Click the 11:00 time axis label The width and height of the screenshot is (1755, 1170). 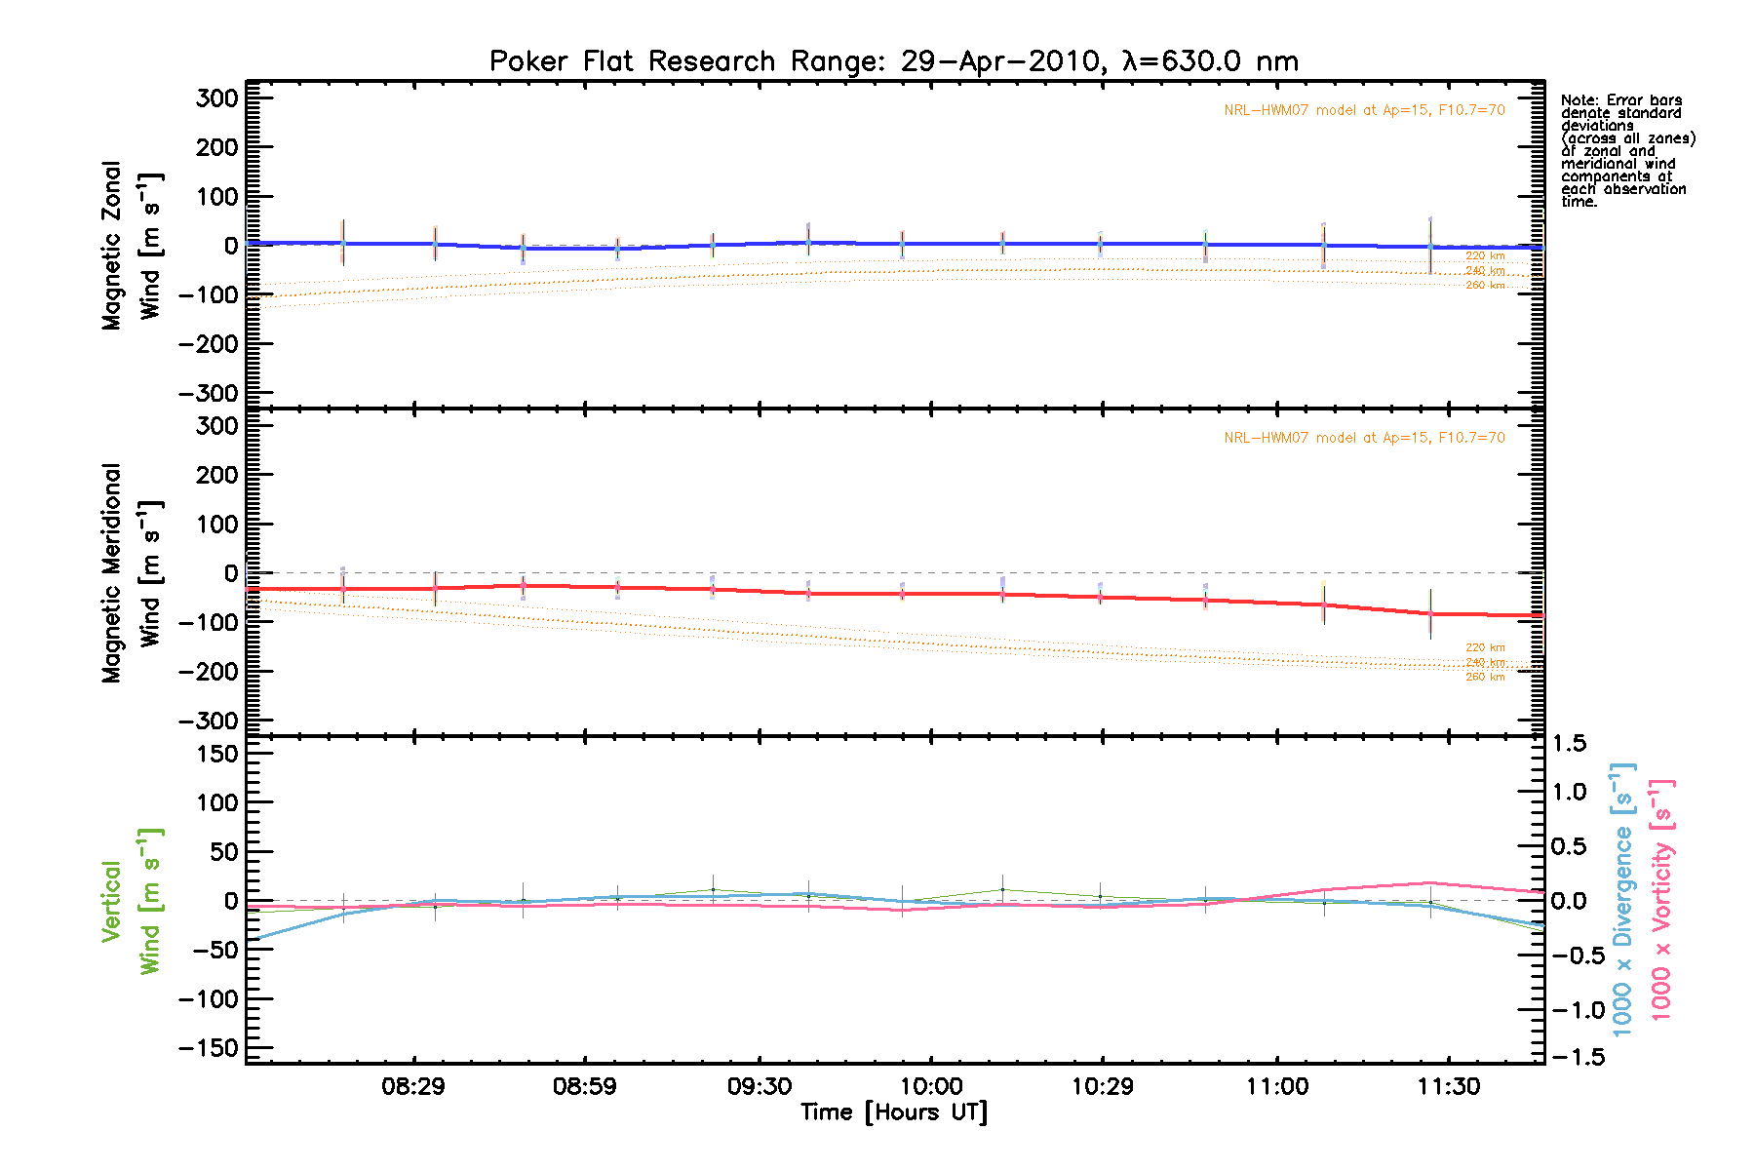pos(1276,1086)
